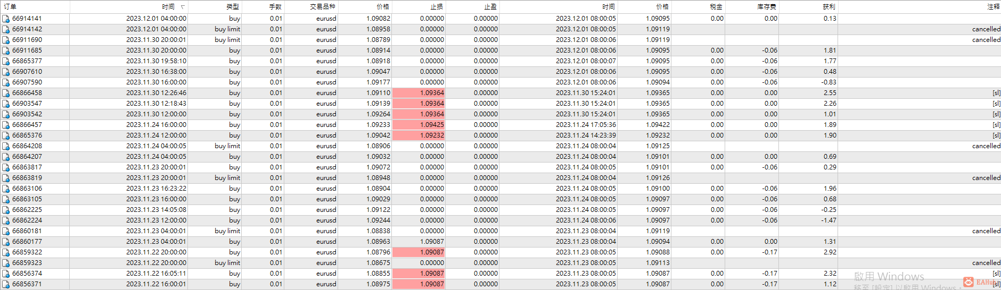Click the 库存费 column header

click(767, 7)
